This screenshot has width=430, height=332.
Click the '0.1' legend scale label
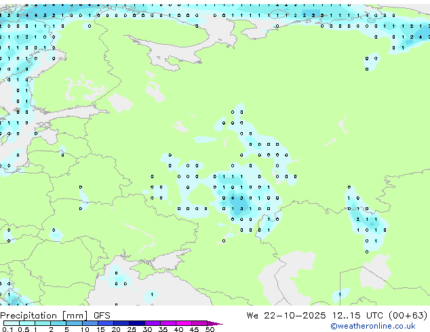pos(7,329)
